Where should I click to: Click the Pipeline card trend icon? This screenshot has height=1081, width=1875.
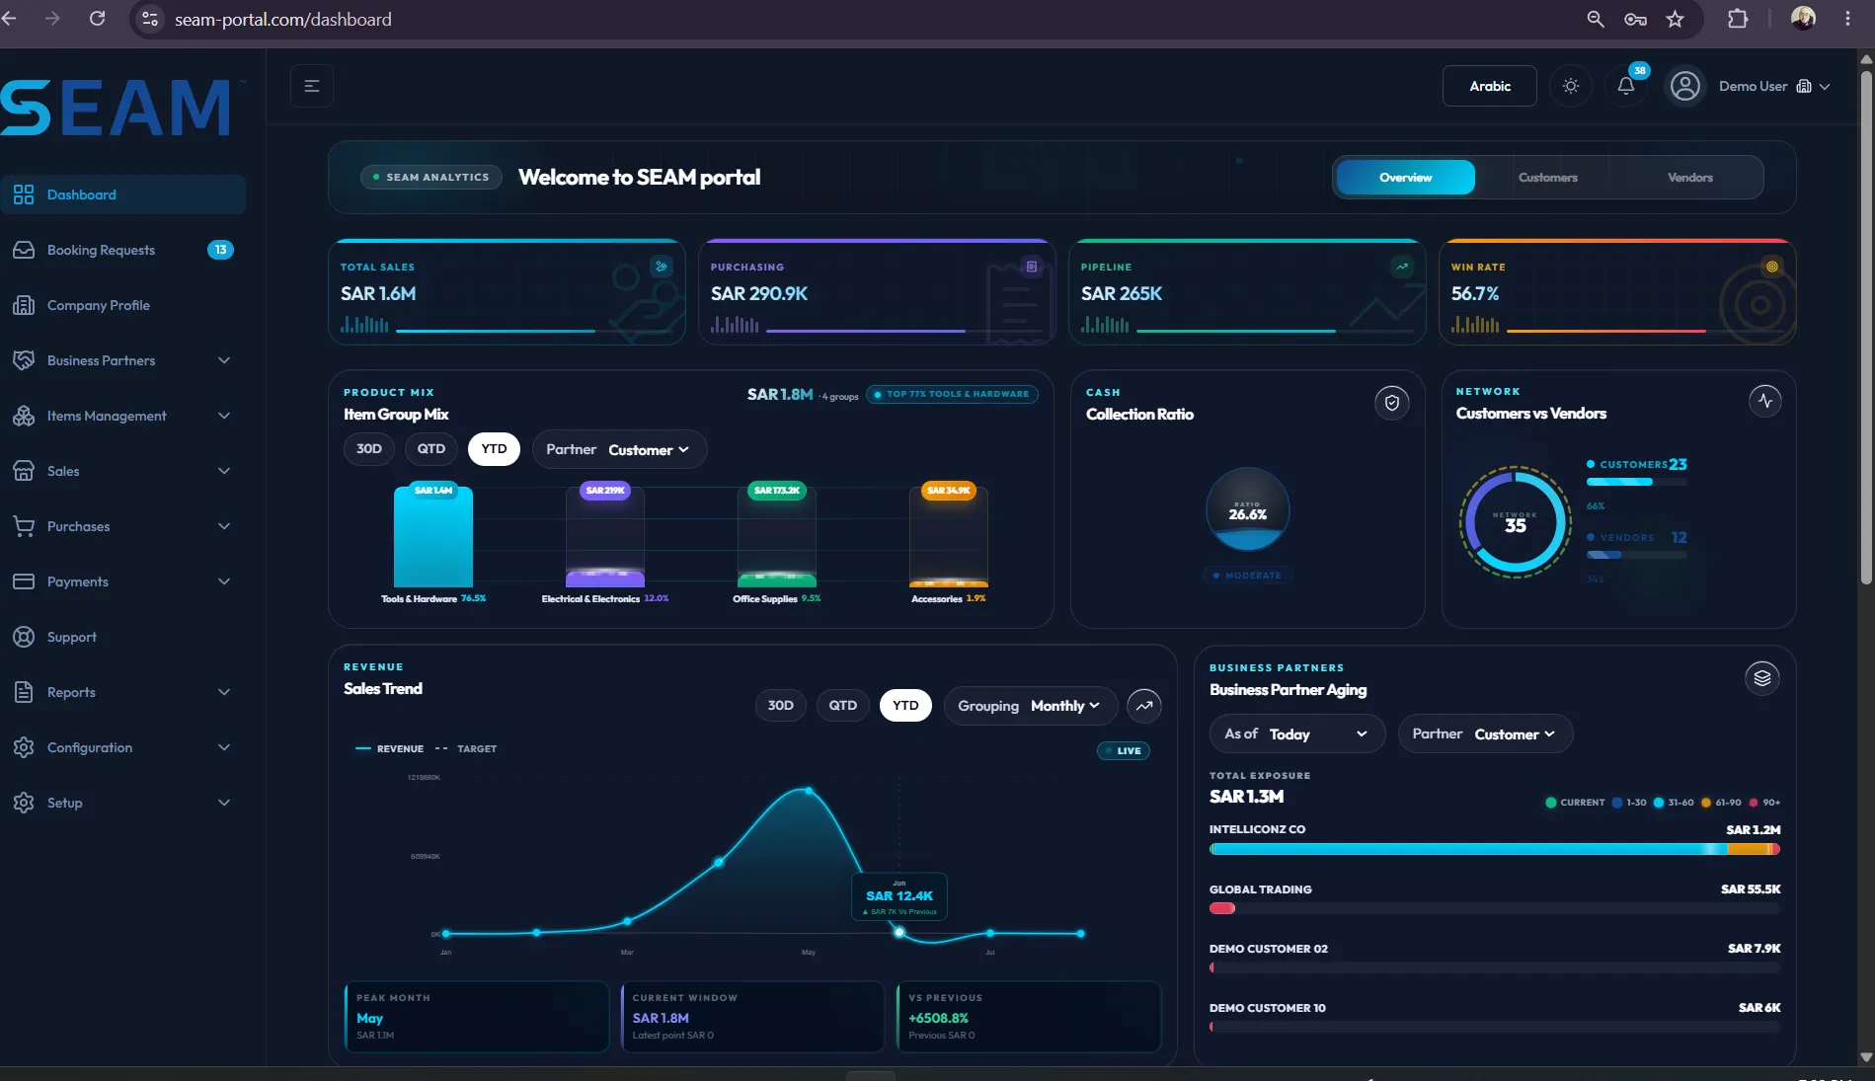[1402, 267]
